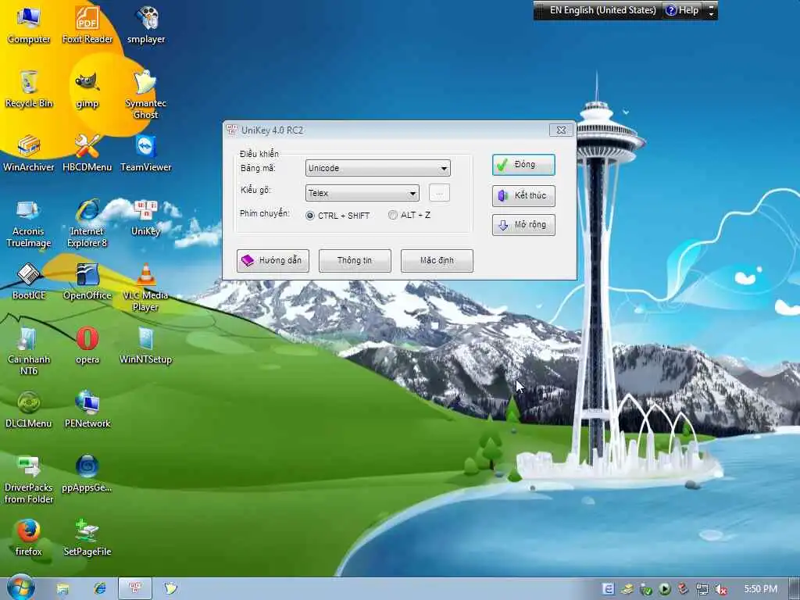Launch TeamViewer from desktop
Image resolution: width=800 pixels, height=600 pixels.
pyautogui.click(x=146, y=153)
